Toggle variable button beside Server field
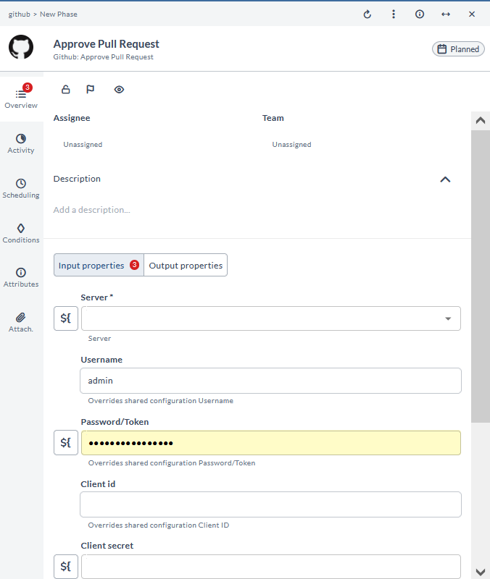 click(66, 318)
